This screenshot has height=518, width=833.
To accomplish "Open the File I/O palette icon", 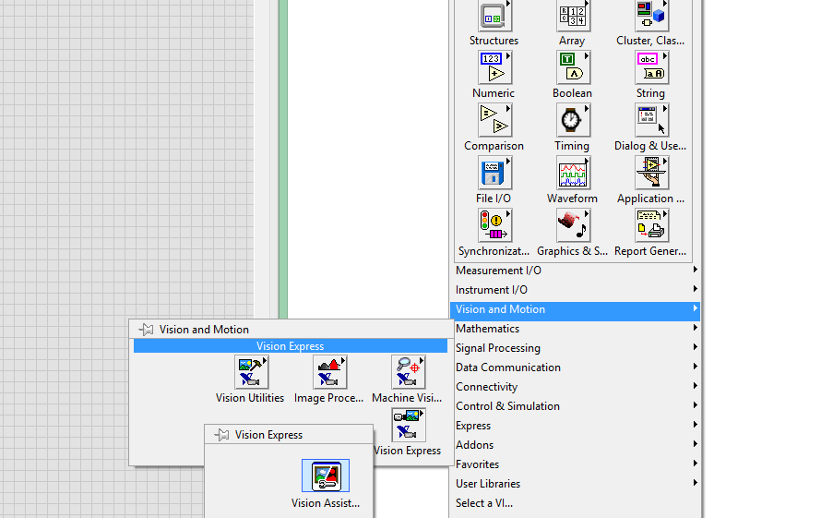I will 494,173.
